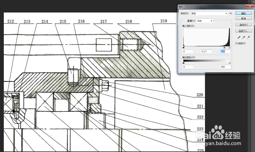Toggle the 预览(P) preview checkbox
This screenshot has width=255, height=152.
[236, 43]
